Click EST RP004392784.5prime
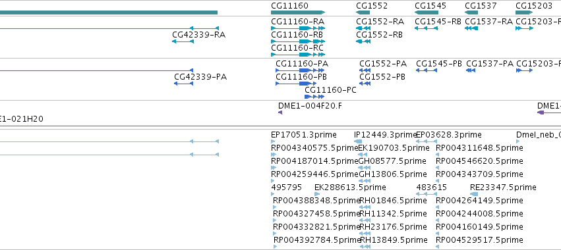 pyautogui.click(x=317, y=240)
